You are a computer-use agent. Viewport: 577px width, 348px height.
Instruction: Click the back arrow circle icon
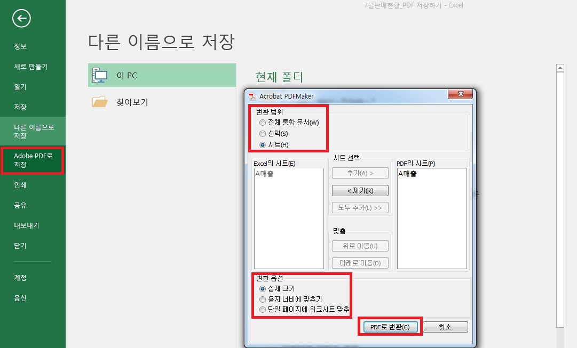(x=21, y=18)
